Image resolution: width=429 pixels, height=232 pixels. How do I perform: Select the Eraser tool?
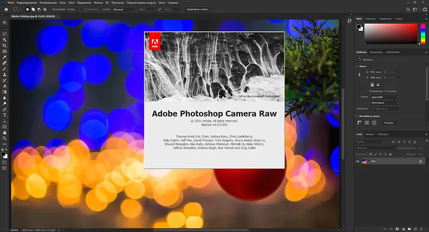click(4, 86)
